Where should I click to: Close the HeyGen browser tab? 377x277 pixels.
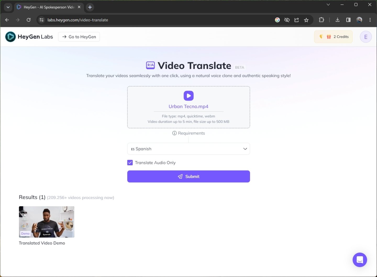pyautogui.click(x=79, y=7)
